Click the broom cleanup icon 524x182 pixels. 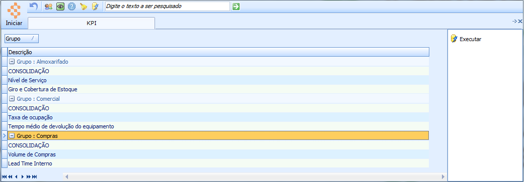[x=83, y=7]
